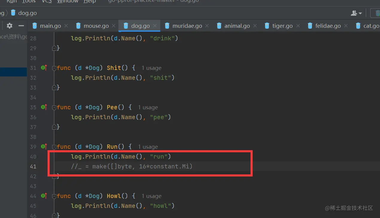Click the 1 usage hint beside Shit()
The width and height of the screenshot is (380, 218).
(x=152, y=68)
